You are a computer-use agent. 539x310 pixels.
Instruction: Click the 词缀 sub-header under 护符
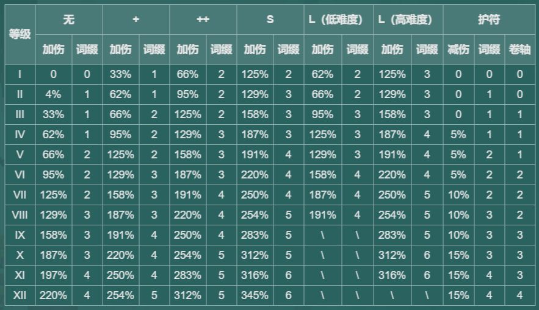click(x=489, y=49)
